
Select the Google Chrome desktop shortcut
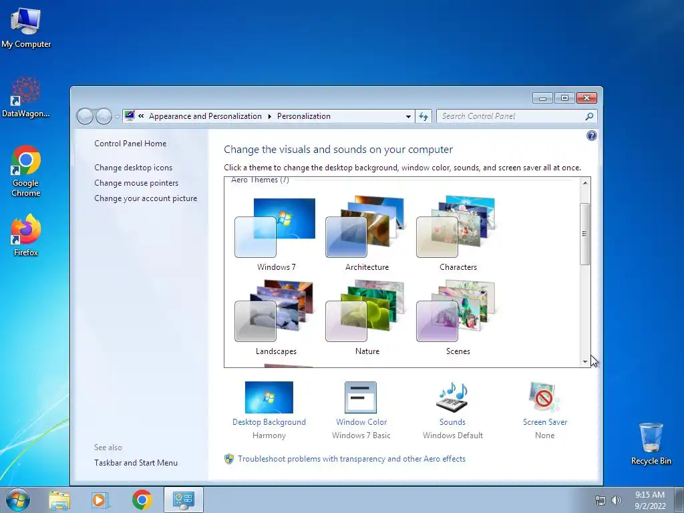click(x=26, y=171)
